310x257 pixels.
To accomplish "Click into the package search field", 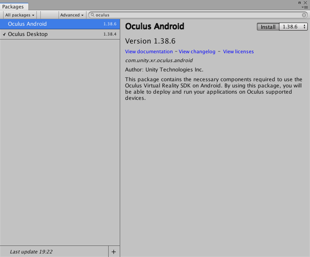I will [198, 15].
